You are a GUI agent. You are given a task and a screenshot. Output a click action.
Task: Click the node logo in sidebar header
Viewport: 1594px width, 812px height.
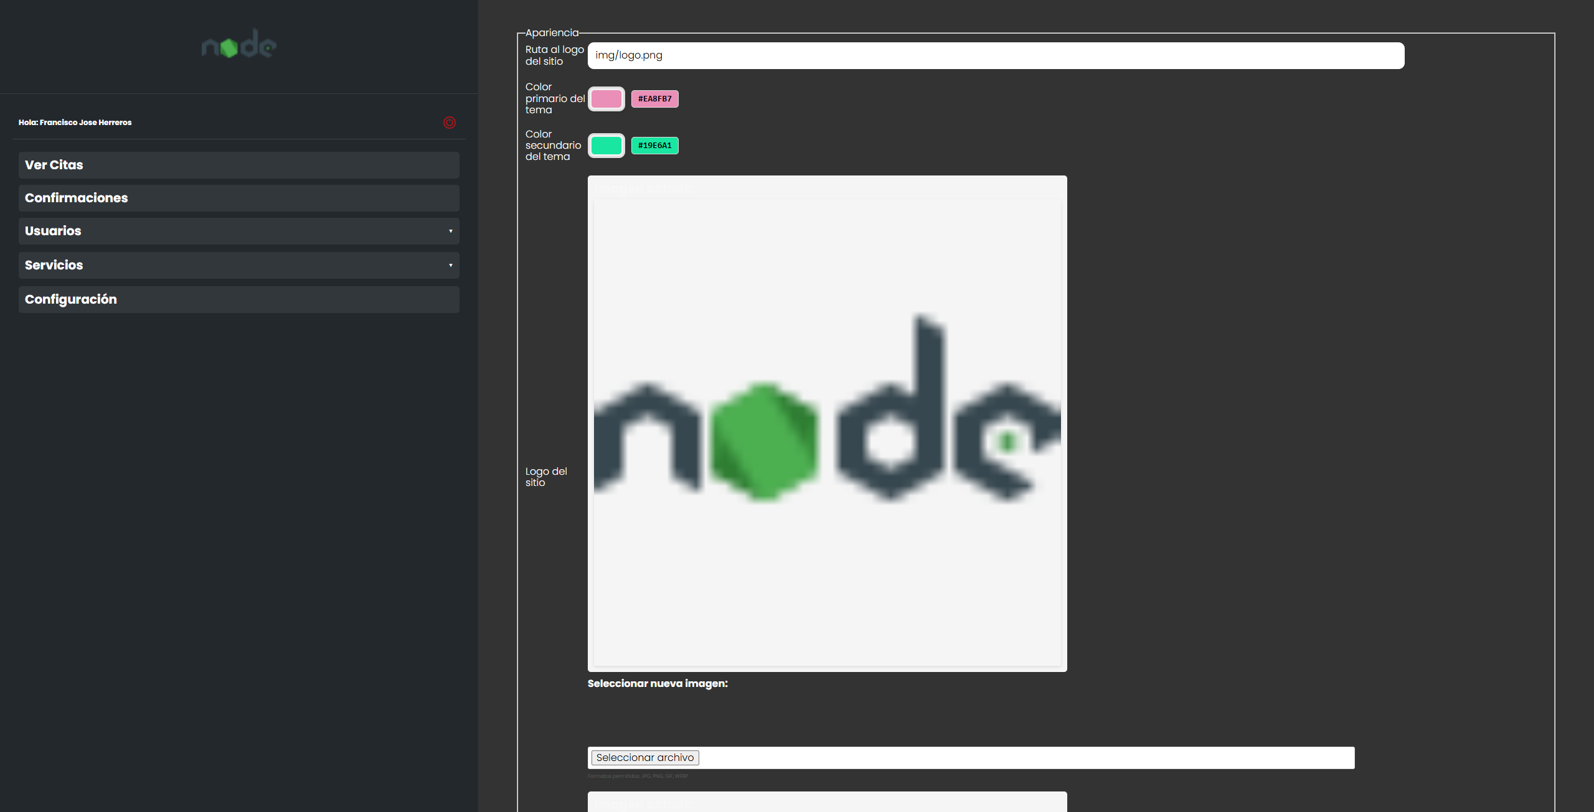239,45
